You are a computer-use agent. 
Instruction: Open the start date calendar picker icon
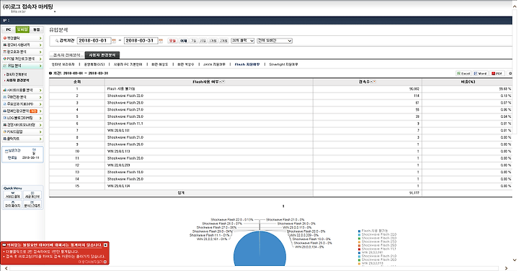pos(114,41)
